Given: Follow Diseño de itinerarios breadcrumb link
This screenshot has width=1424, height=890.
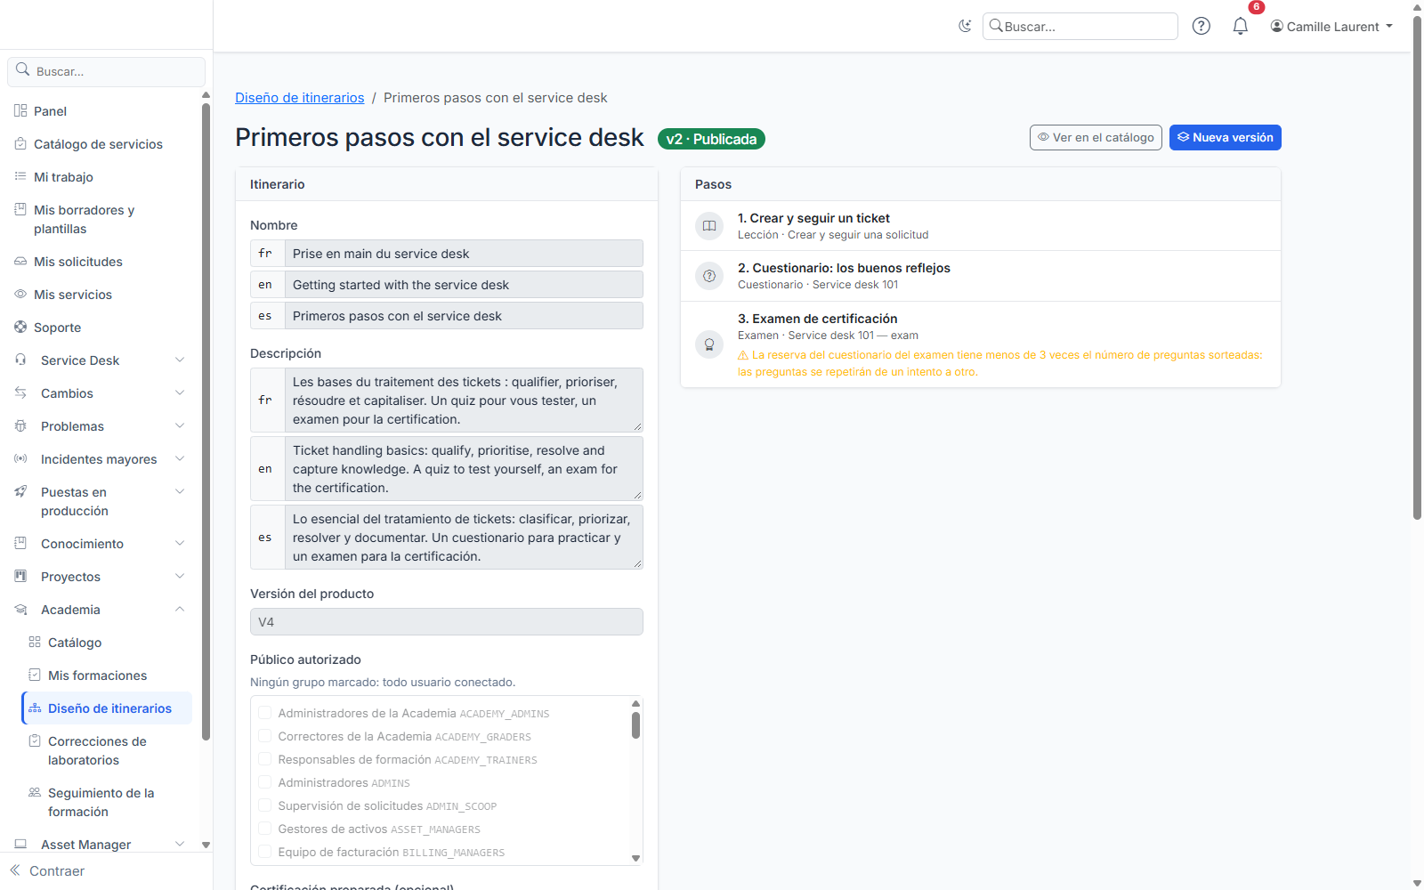Looking at the screenshot, I should (300, 97).
